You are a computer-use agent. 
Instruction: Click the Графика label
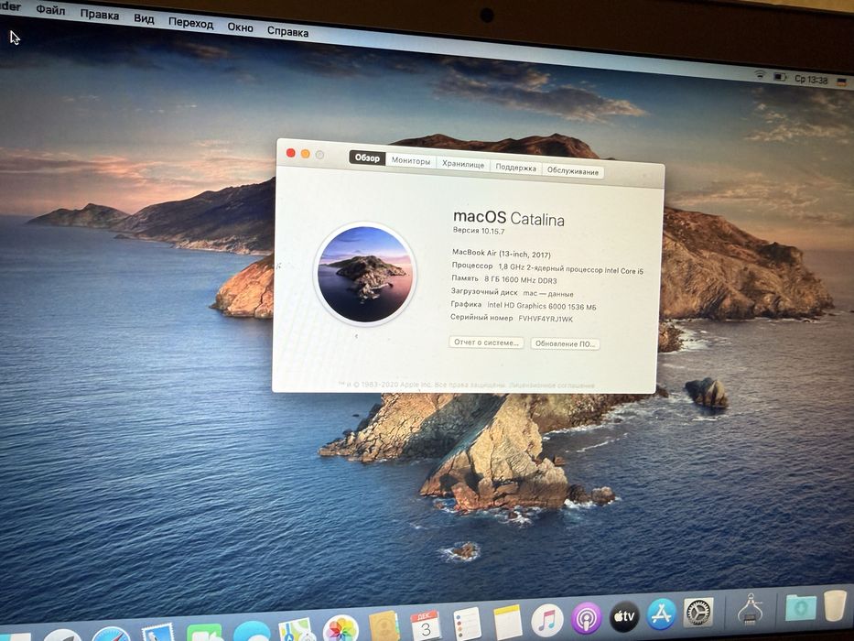466,304
